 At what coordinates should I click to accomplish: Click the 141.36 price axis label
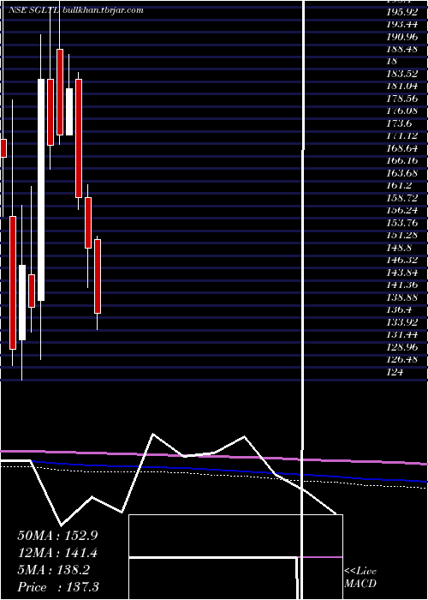[401, 285]
